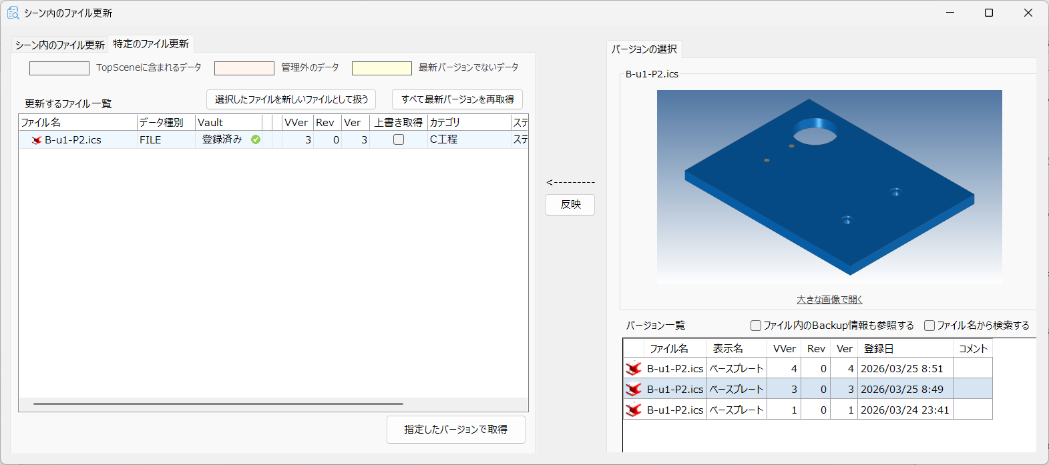Enable ファイル内のBackup情報も参照する checkbox
1049x465 pixels.
[756, 326]
